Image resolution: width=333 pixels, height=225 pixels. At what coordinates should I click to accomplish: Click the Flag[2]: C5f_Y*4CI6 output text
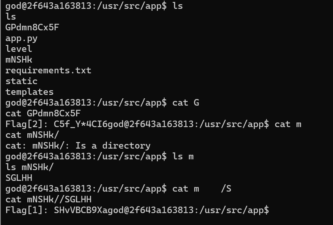57,124
